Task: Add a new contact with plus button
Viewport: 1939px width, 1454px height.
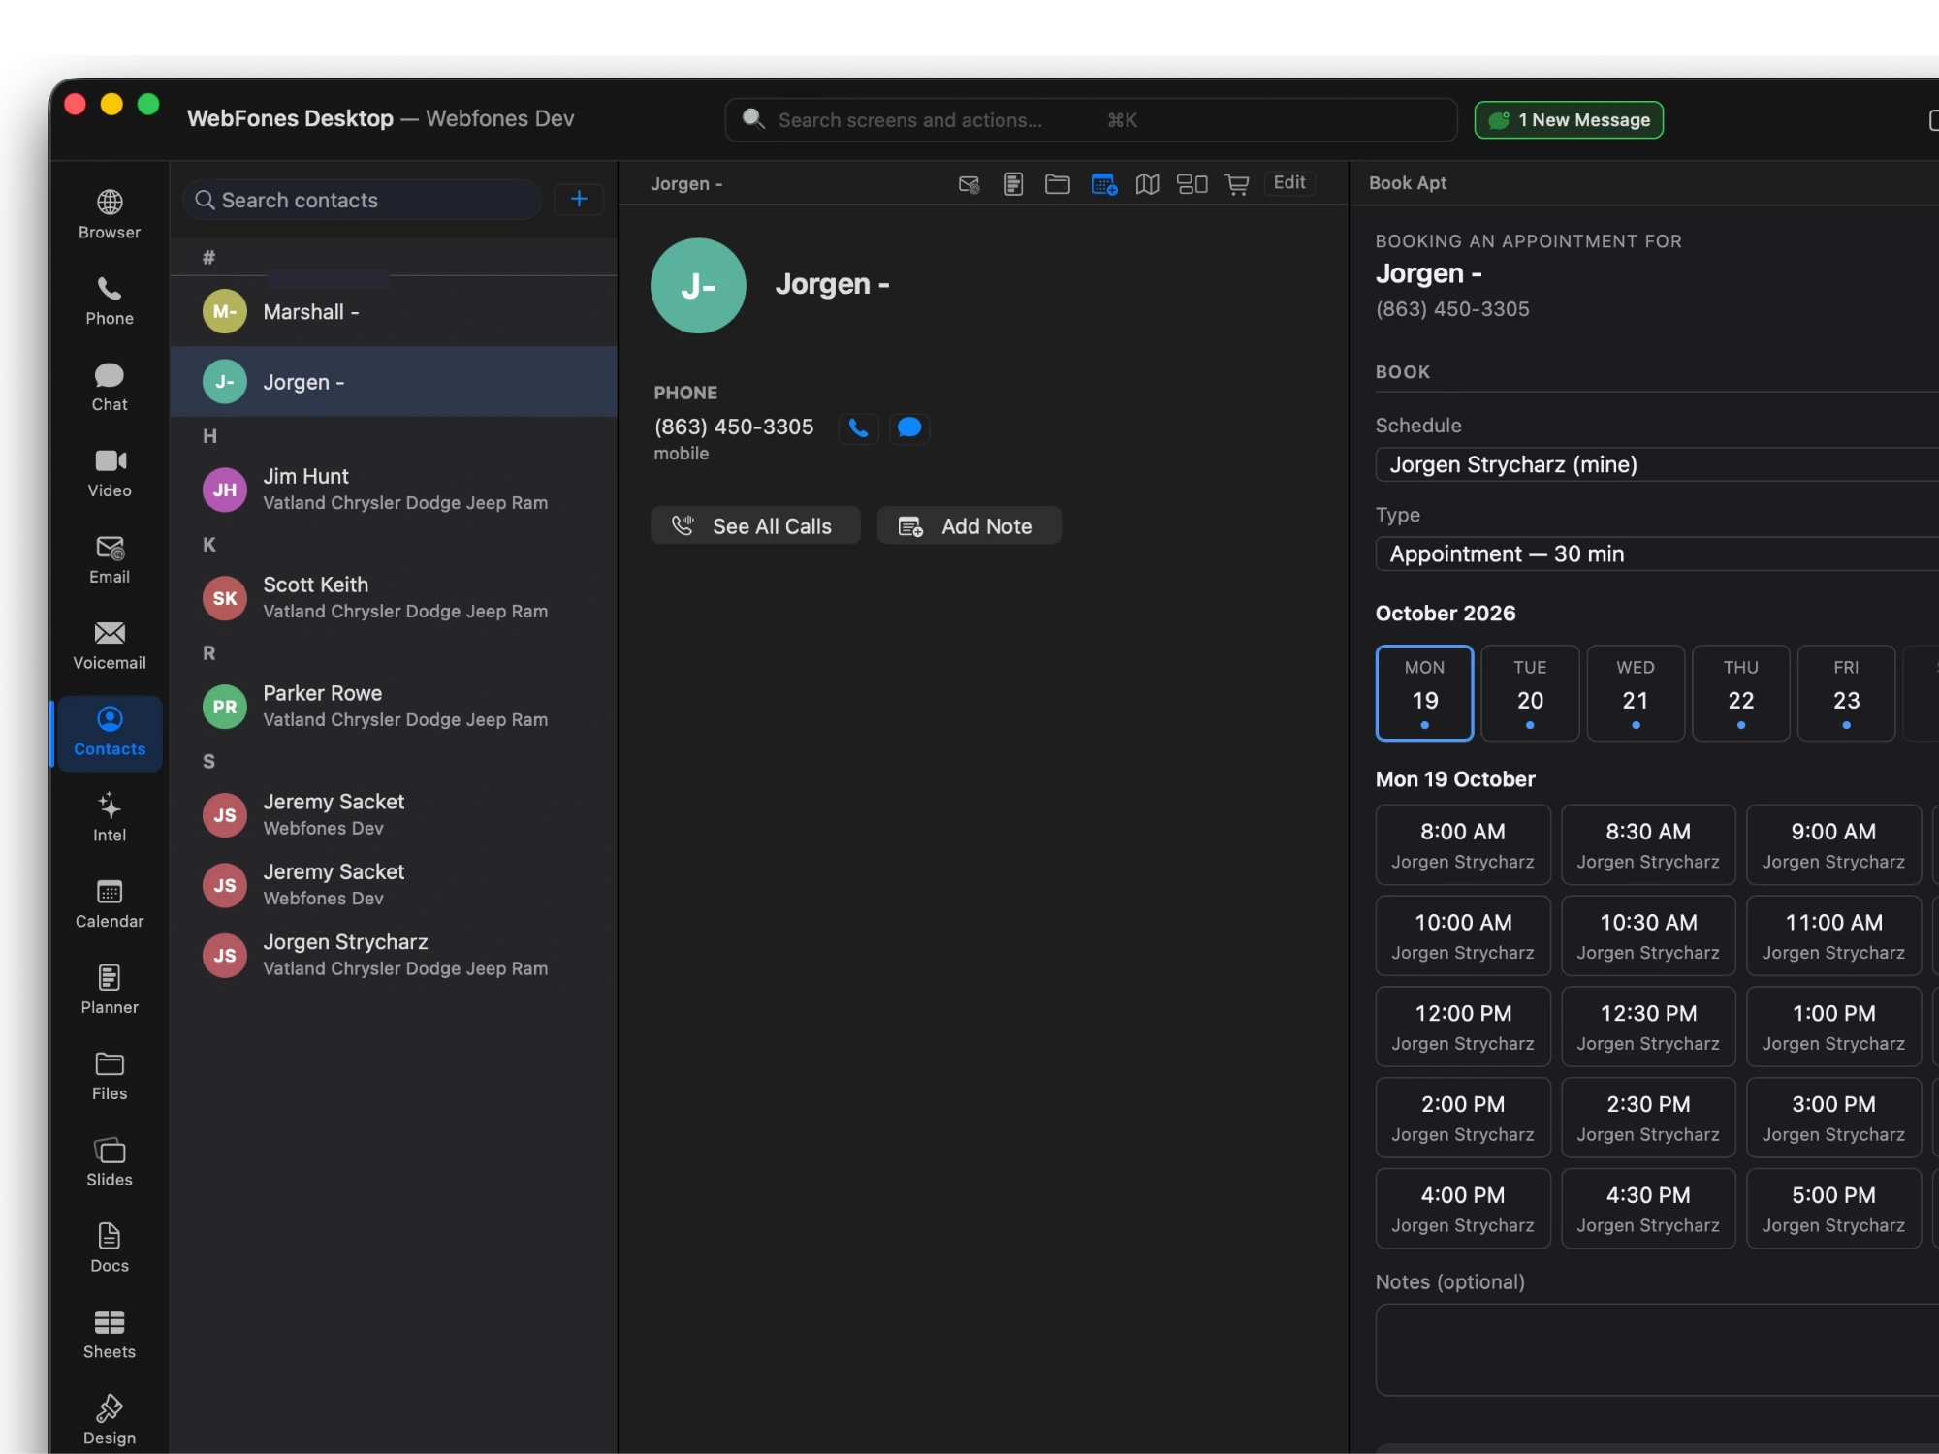Action: pyautogui.click(x=579, y=199)
